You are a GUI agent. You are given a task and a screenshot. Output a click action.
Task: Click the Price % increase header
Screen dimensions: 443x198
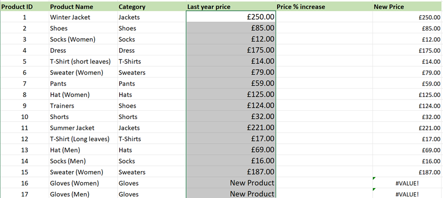tap(301, 7)
